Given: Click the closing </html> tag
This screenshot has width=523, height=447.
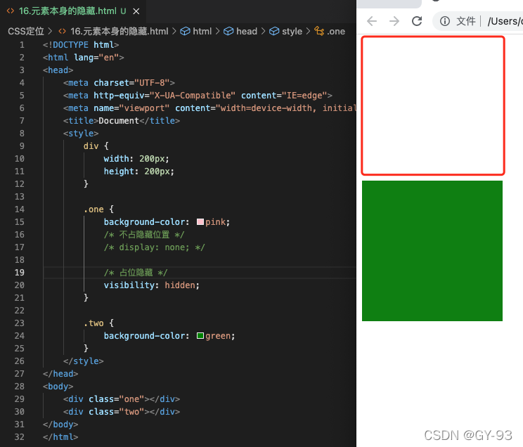Looking at the screenshot, I should 60,436.
